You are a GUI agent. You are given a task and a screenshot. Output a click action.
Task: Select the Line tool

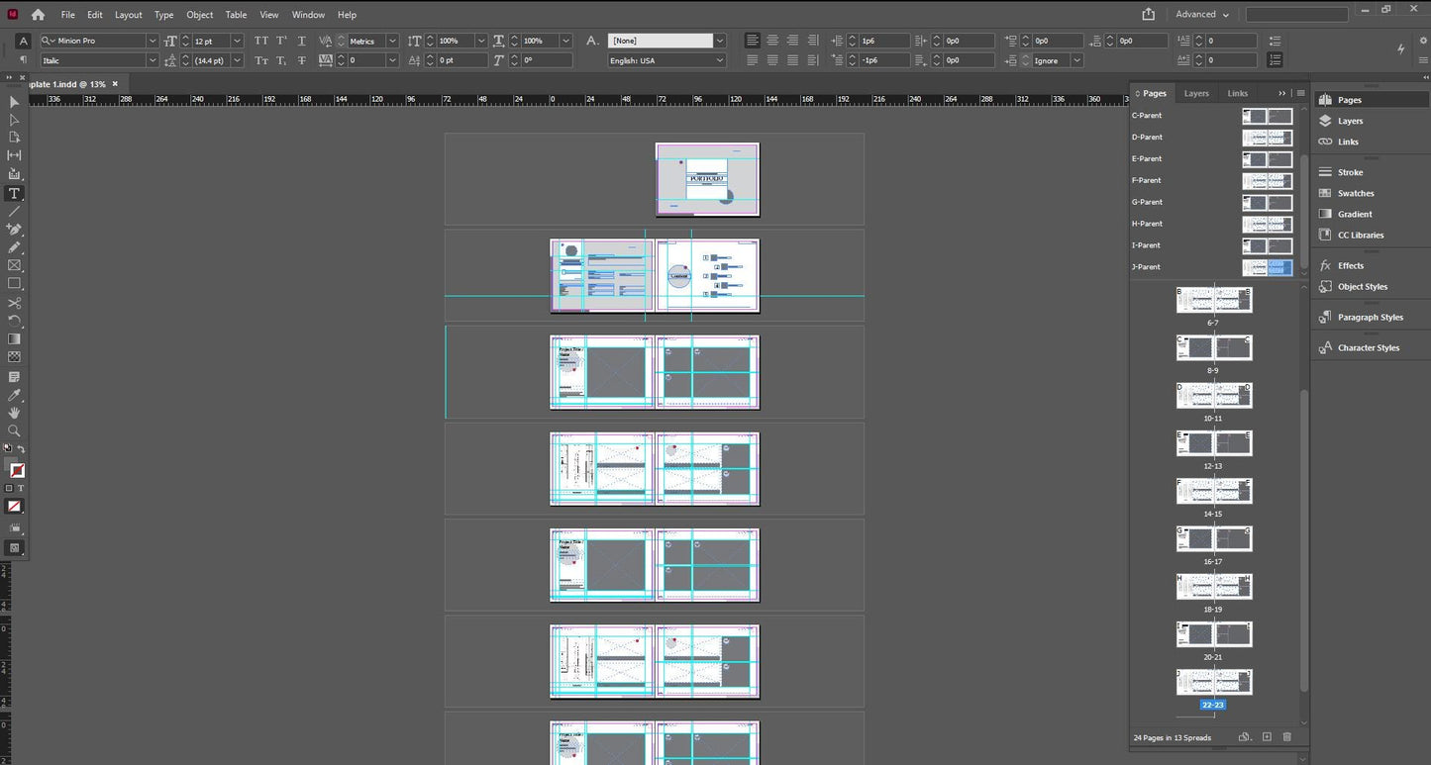[14, 212]
